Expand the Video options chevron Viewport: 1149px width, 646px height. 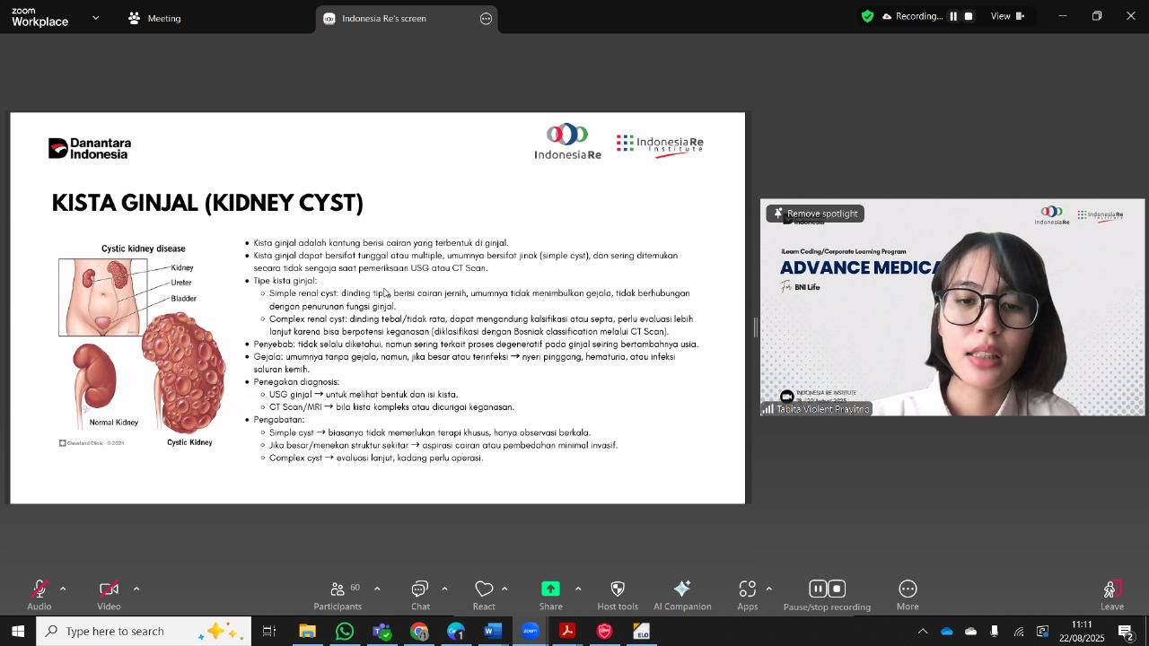tap(136, 589)
